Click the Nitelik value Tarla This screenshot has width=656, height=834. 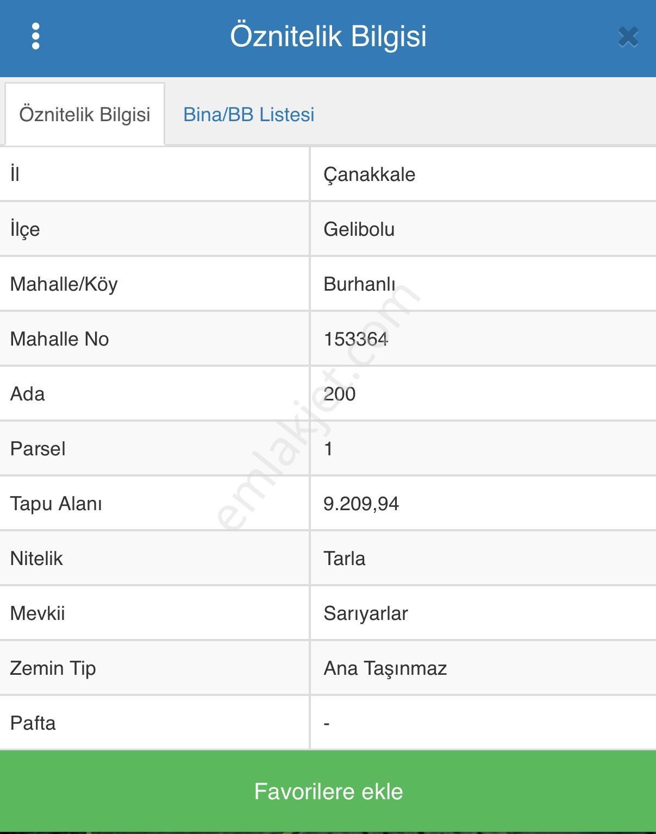click(344, 559)
